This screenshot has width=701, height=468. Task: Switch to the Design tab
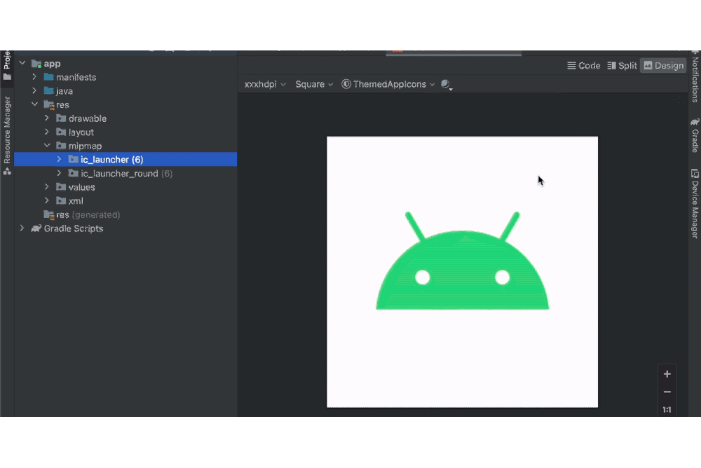(x=663, y=65)
